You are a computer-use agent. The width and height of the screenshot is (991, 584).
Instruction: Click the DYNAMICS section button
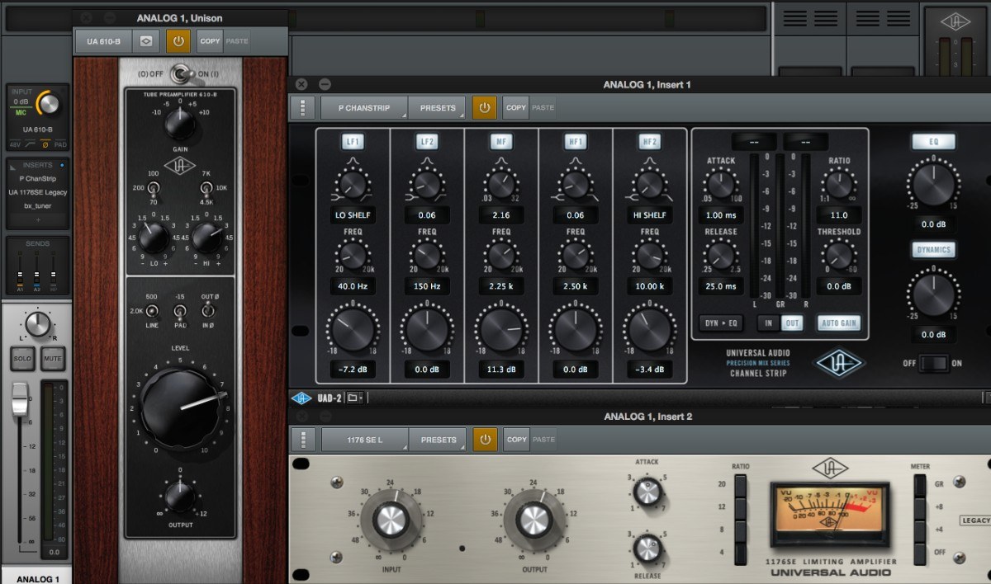(933, 250)
